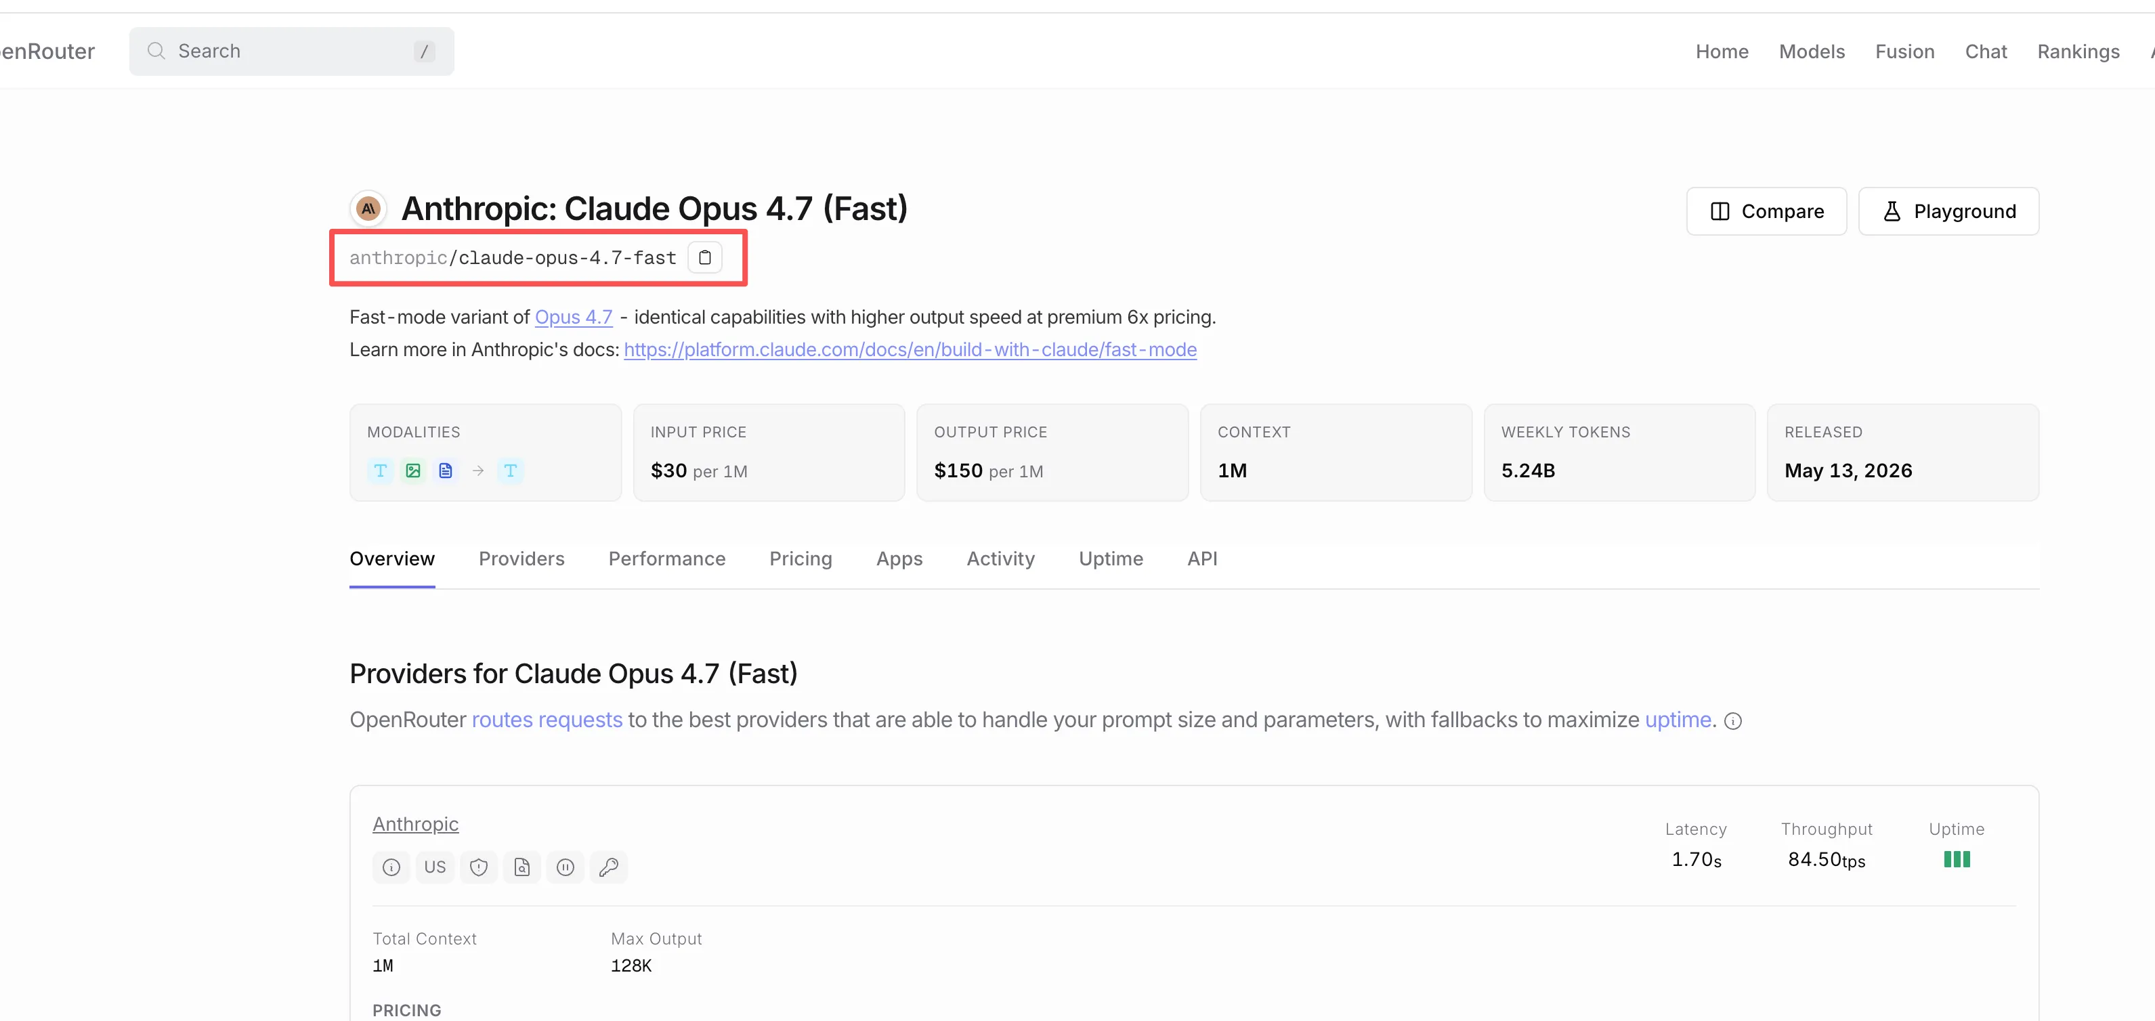Open the Anthropic fast-mode docs URL

pyautogui.click(x=910, y=349)
